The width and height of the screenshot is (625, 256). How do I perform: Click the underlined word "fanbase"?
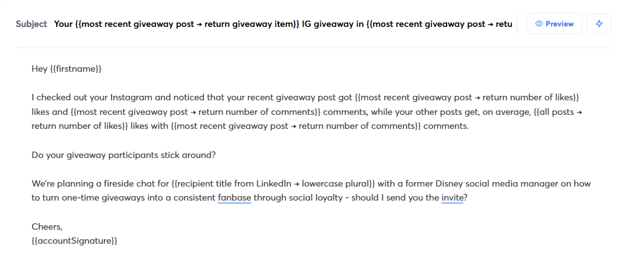(x=234, y=198)
